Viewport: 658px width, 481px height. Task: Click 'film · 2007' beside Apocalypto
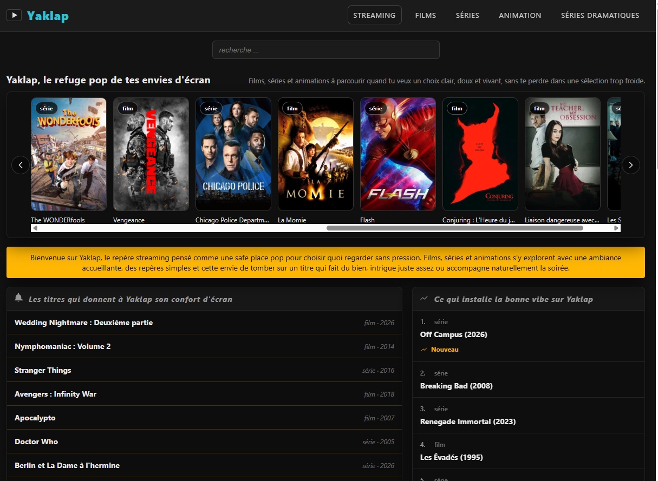point(379,418)
